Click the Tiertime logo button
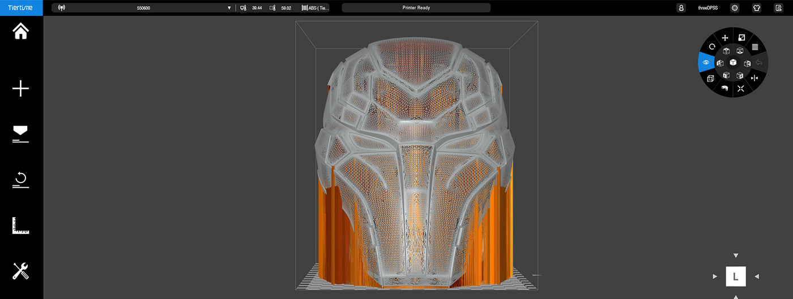 coord(21,8)
